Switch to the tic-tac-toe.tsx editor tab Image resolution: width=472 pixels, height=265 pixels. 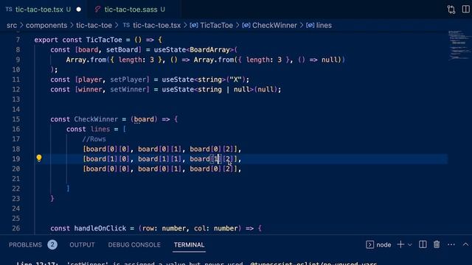tap(39, 10)
